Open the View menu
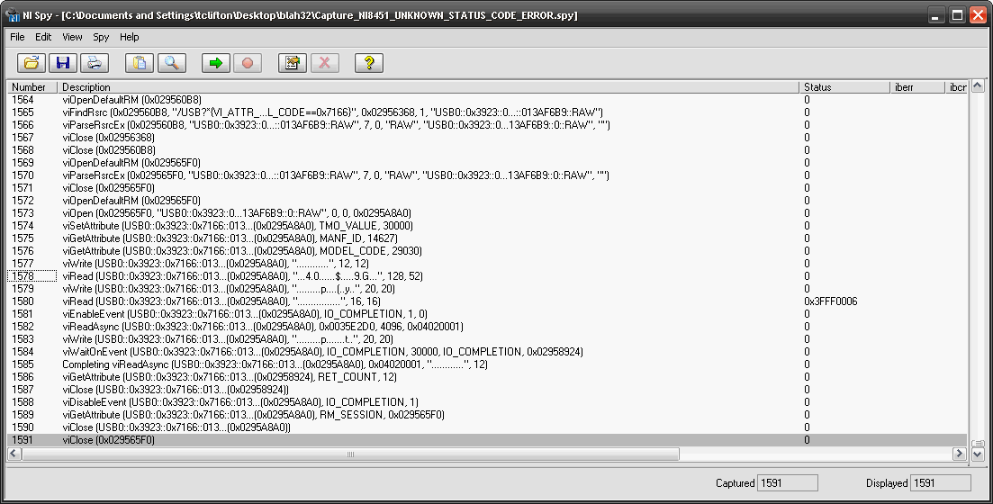 [x=72, y=37]
